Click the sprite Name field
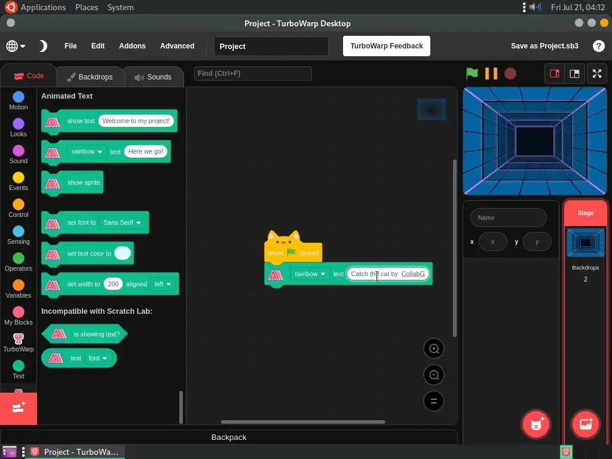Viewport: 612px width, 459px height. [x=509, y=218]
